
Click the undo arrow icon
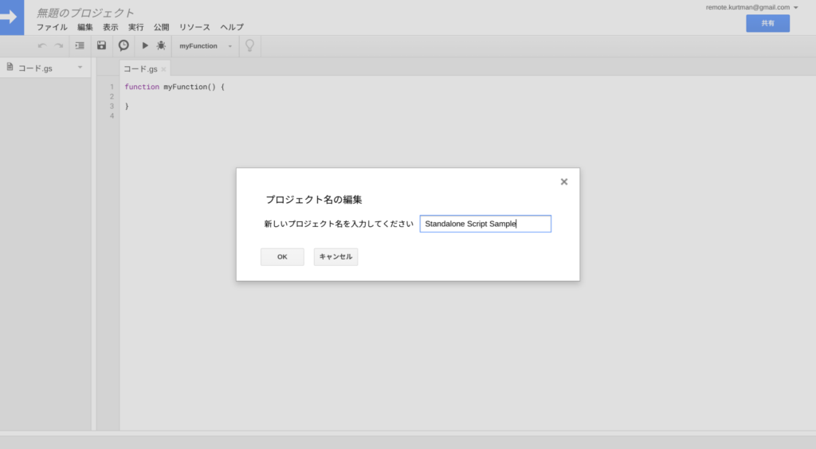point(42,45)
